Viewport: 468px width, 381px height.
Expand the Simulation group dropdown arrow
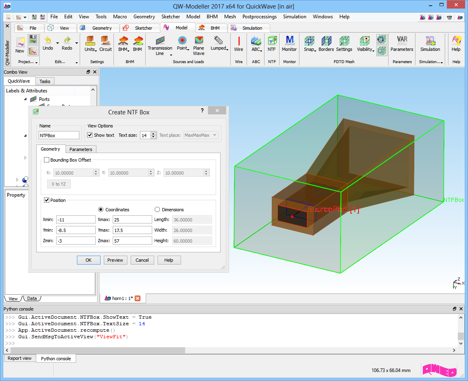442,62
